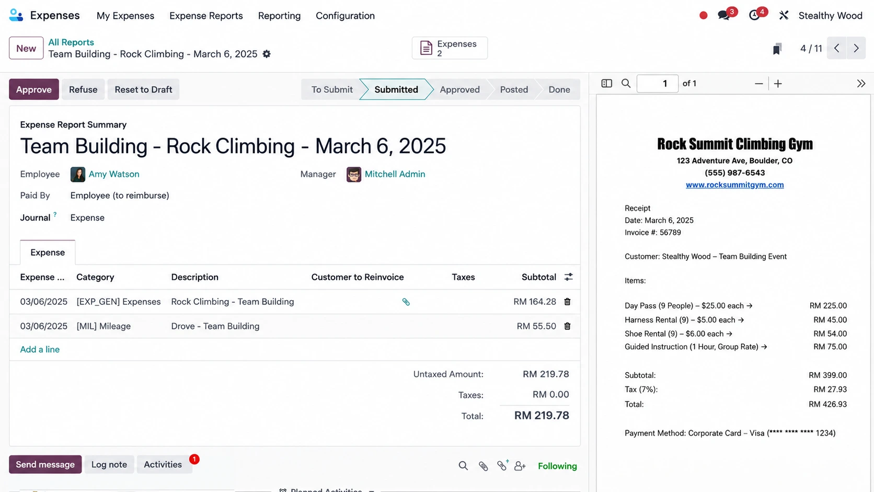Image resolution: width=874 pixels, height=492 pixels.
Task: Click the Approved status stage
Action: [x=459, y=89]
